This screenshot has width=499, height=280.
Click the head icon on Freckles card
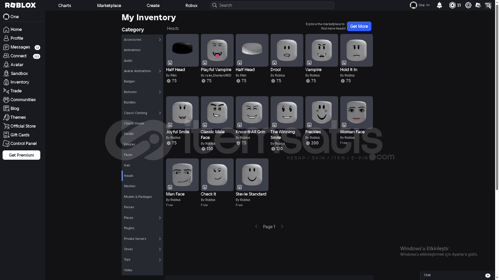[x=309, y=125]
